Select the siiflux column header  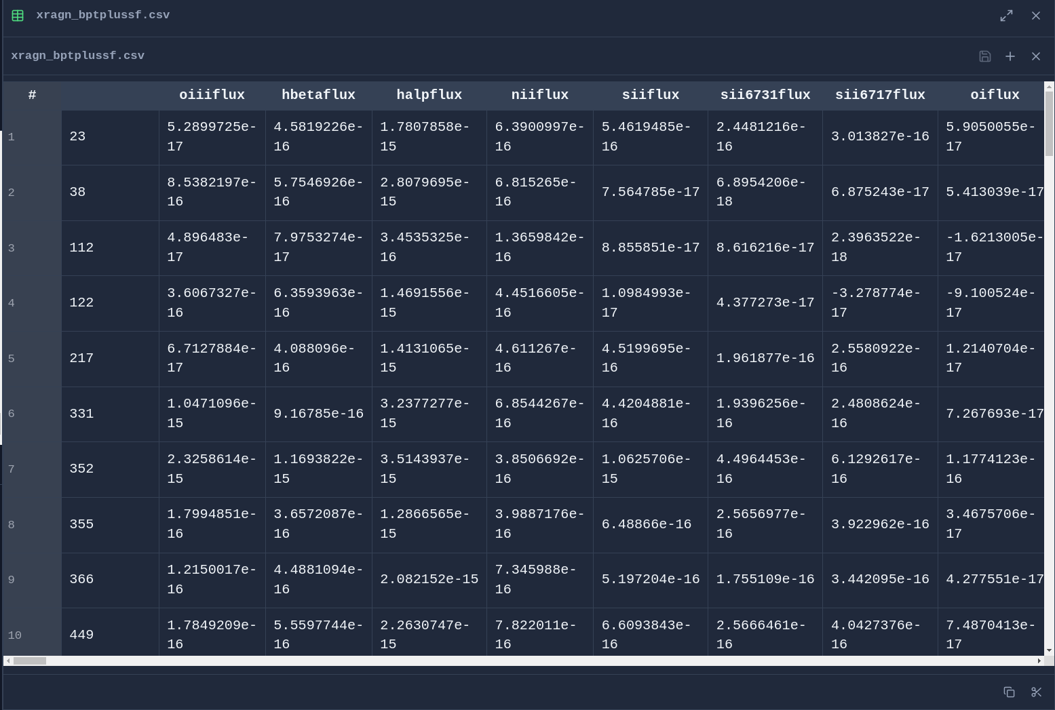click(x=650, y=94)
